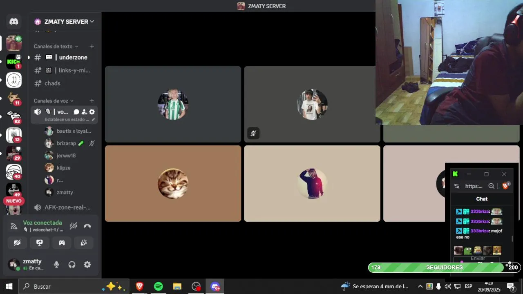Open chat of the voice channel

[x=76, y=112]
